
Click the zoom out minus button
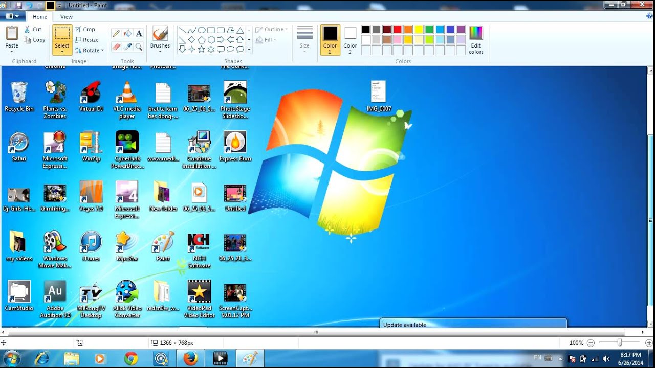click(591, 343)
